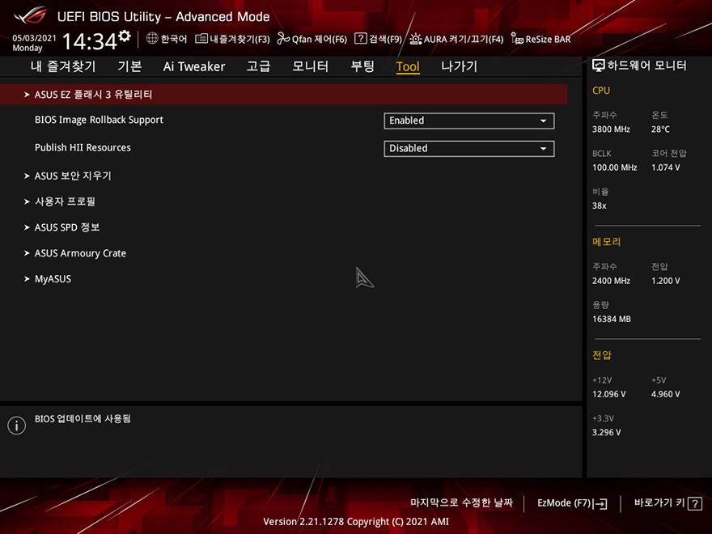Viewport: 712px width, 534px height.
Task: Toggle AURA 켜기/끄기(F4)
Action: point(456,39)
